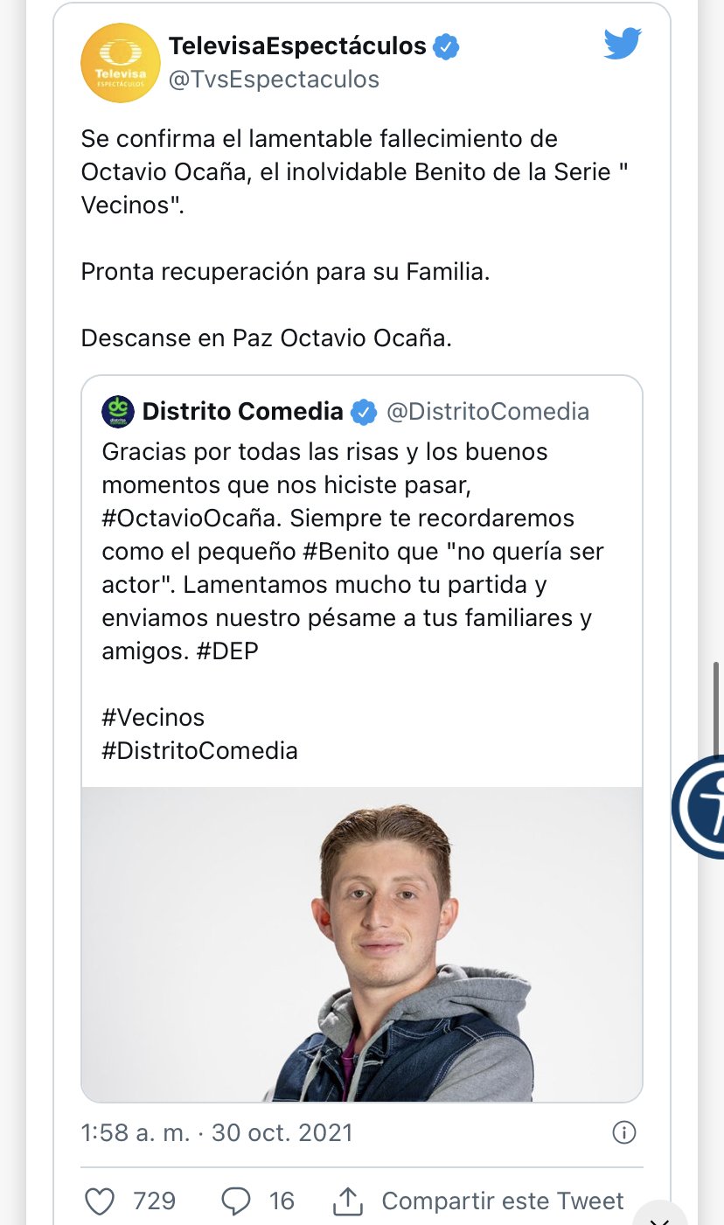Screen dimensions: 724x1225
Task: Click the Televisa Espectáculos profile avatar
Action: (118, 62)
